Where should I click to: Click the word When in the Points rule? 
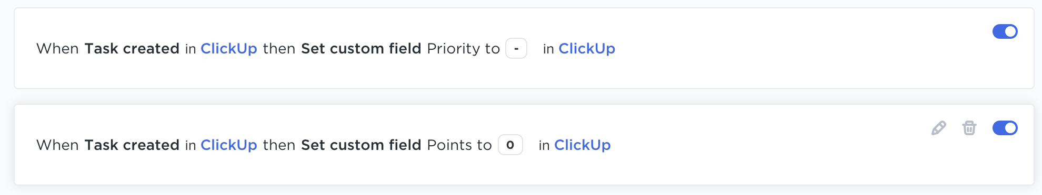57,145
